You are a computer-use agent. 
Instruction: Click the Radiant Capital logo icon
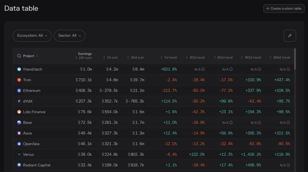19,165
